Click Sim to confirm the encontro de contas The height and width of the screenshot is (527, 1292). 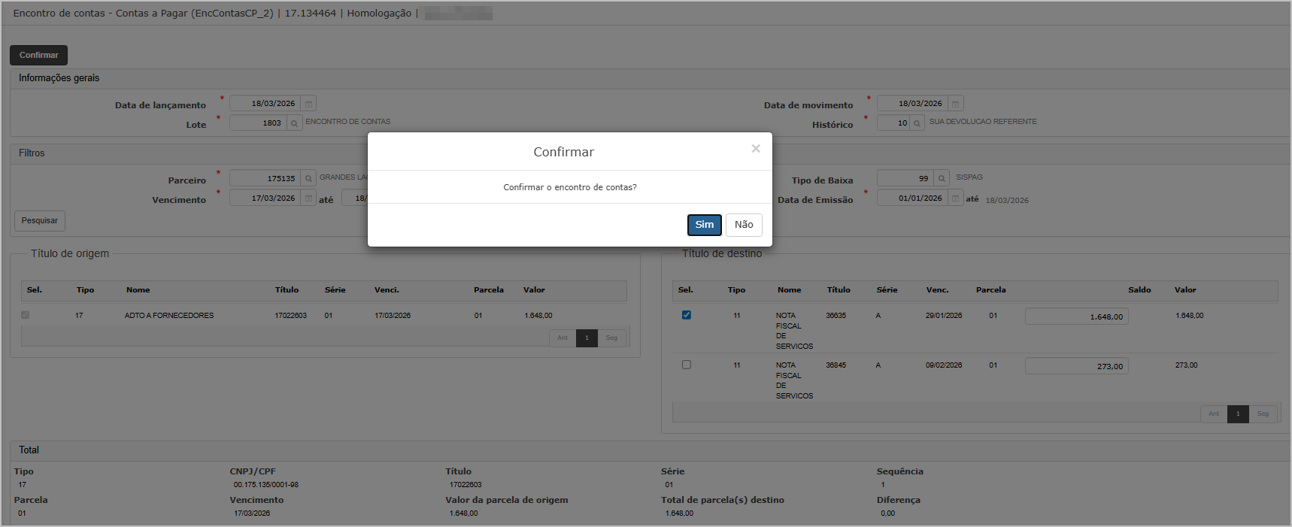pyautogui.click(x=704, y=225)
